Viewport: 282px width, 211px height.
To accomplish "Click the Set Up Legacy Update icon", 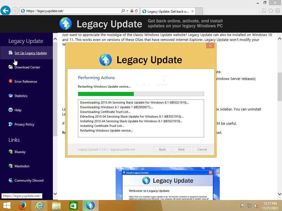I will (x=11, y=52).
